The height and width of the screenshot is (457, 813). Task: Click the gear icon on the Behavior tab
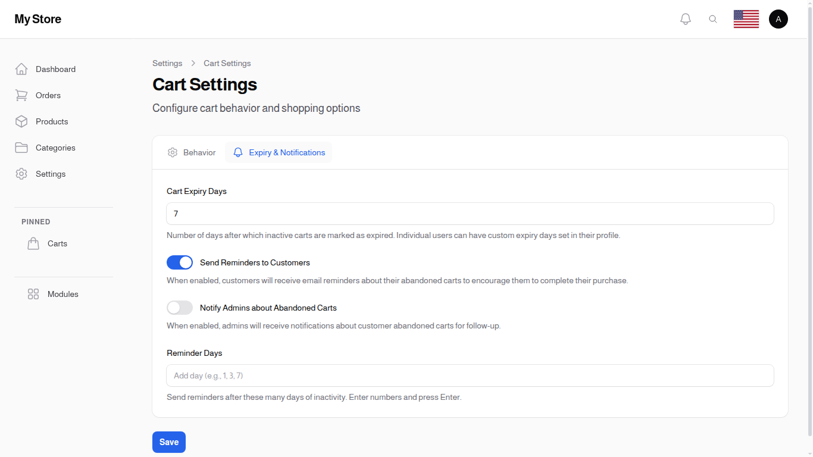(173, 152)
